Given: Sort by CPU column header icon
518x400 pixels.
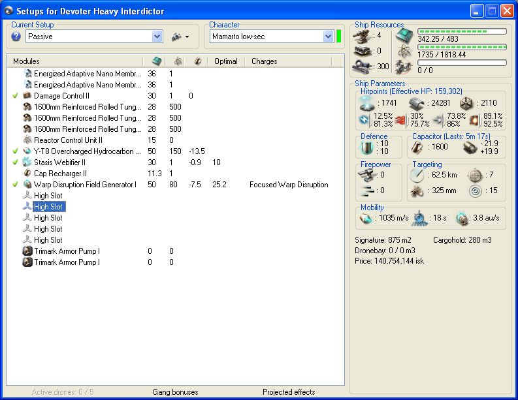Looking at the screenshot, I should (x=157, y=61).
